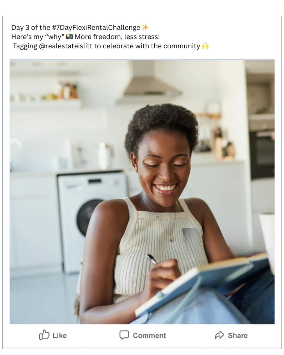Click the washing machine in the photo
The height and width of the screenshot is (355, 284).
point(91,221)
